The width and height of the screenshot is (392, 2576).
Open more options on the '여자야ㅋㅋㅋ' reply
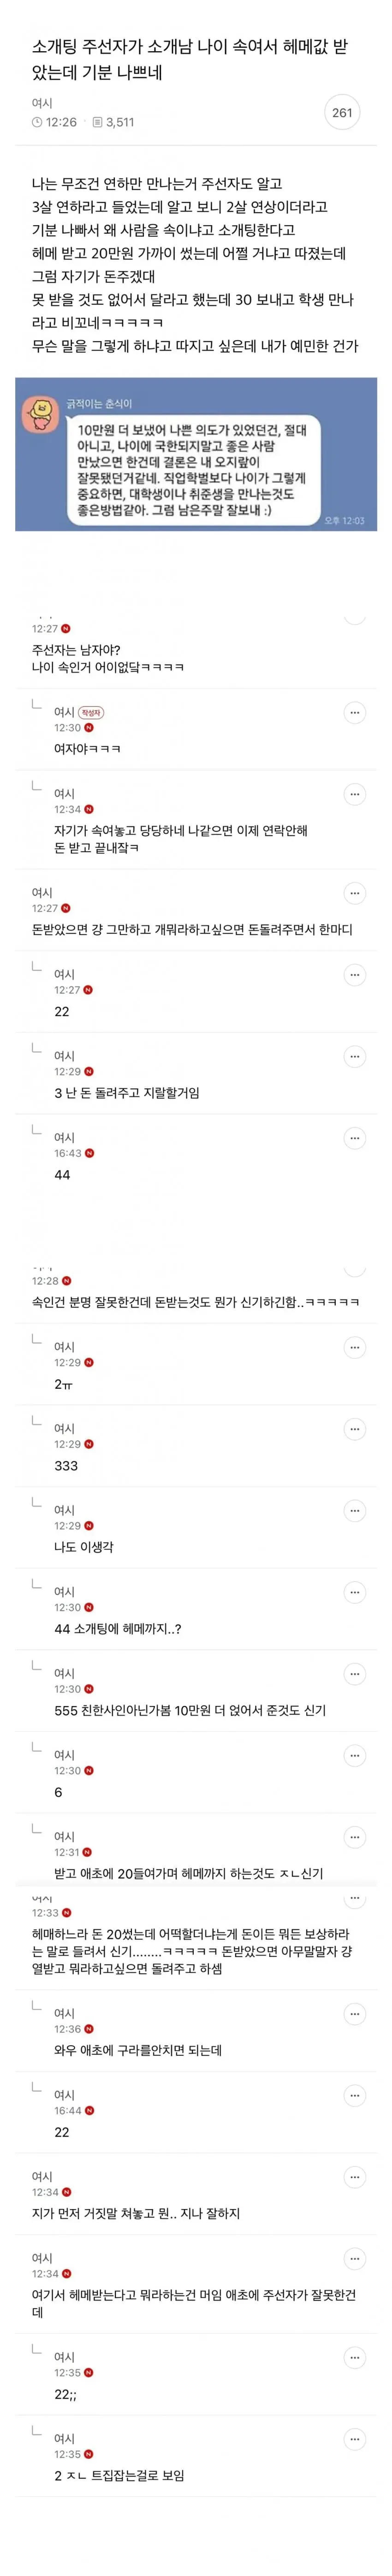tap(354, 712)
